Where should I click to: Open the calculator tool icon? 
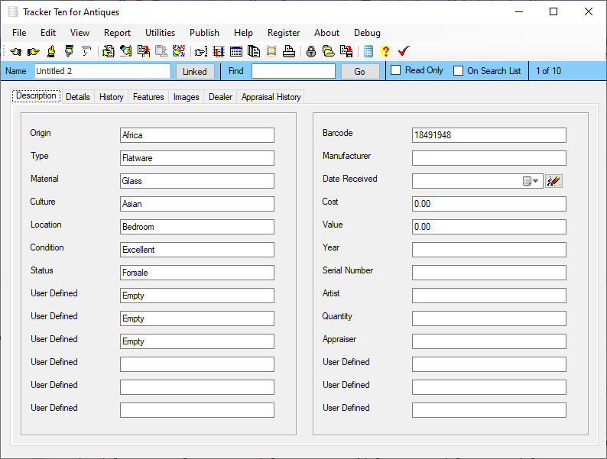(368, 51)
